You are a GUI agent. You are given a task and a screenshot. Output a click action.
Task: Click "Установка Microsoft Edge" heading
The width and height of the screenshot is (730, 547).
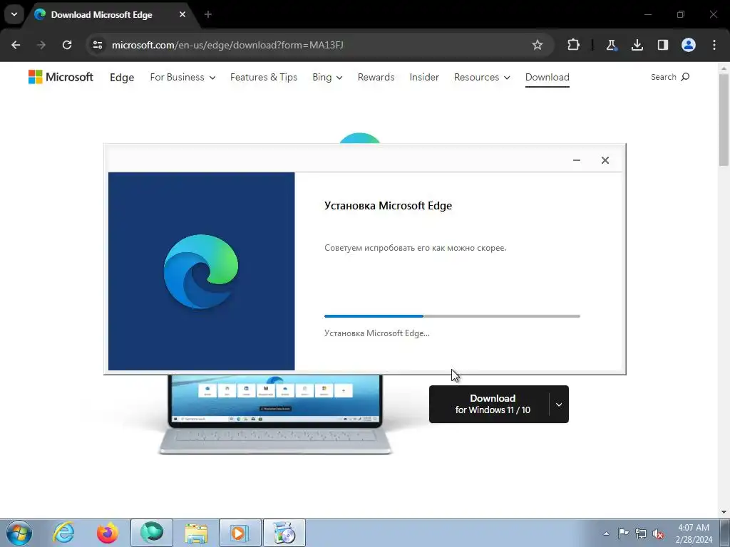[x=388, y=206]
